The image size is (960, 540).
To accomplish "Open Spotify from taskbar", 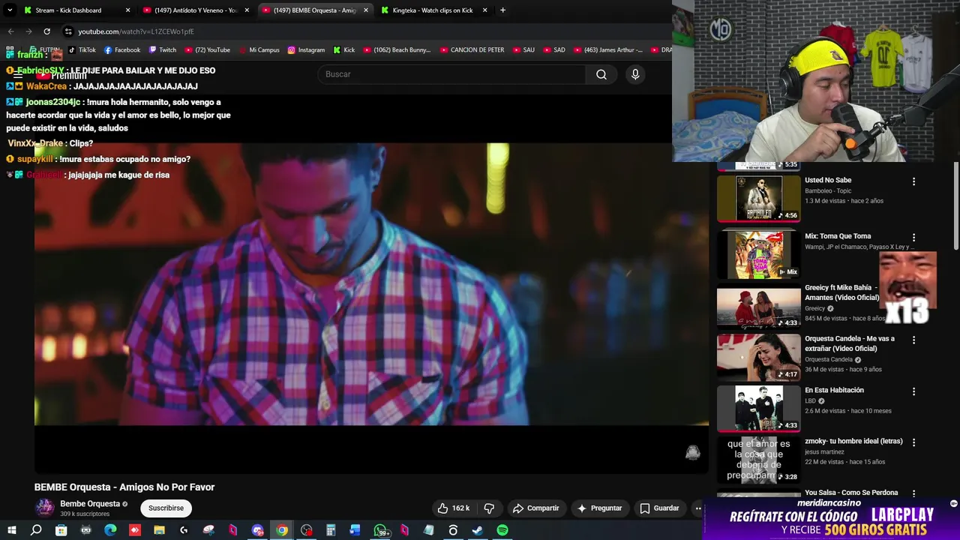I will 502,530.
